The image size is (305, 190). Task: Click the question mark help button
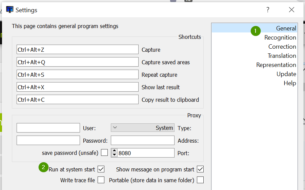pos(268,10)
